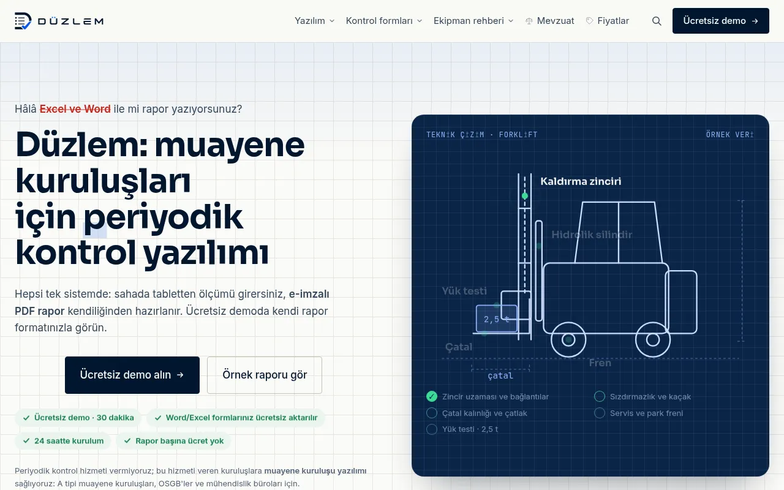Screen dimensions: 784x490
Task: Expand the Ekipman rehberi menu chevron
Action: 510,21
